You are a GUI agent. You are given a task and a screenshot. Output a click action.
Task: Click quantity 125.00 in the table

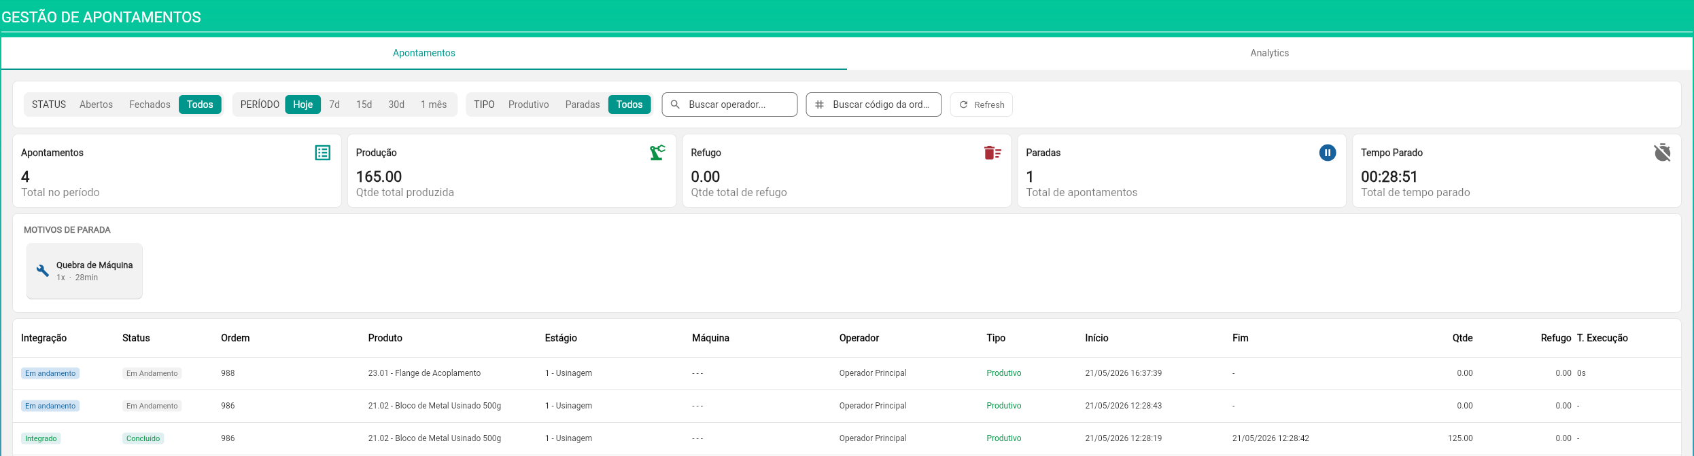[x=1460, y=438]
